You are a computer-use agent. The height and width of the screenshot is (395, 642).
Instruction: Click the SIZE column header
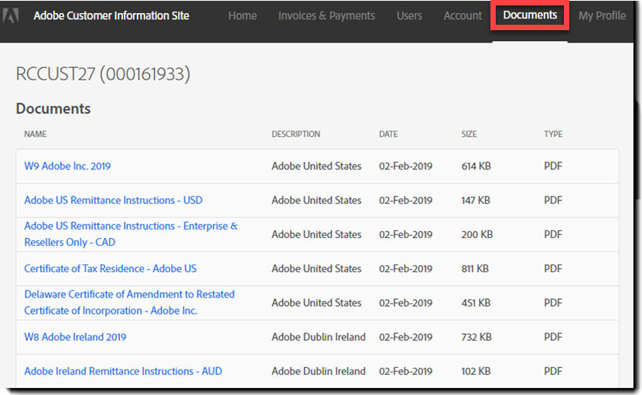tap(470, 134)
